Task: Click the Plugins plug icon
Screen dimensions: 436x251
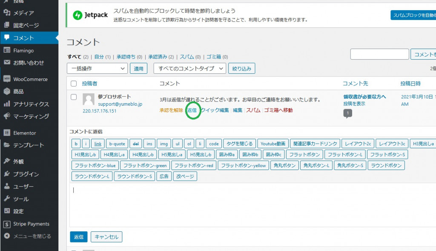Action: [x=7, y=174]
